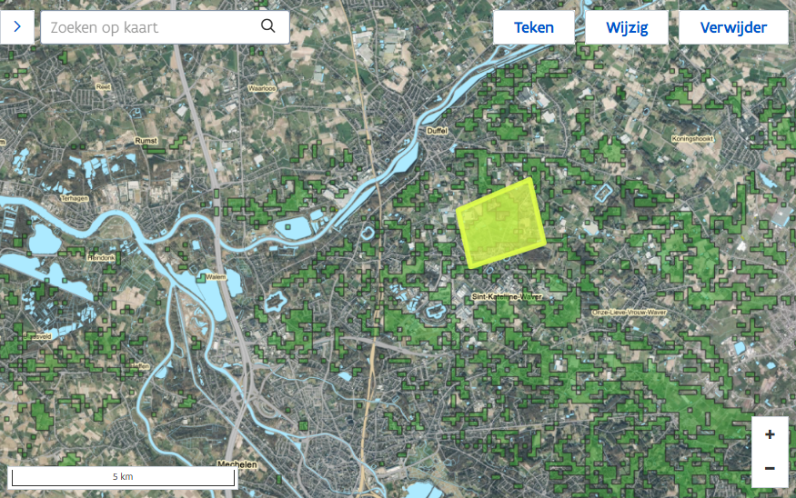Click the Terhagen place label
Screen dimensions: 796x498
coord(75,198)
